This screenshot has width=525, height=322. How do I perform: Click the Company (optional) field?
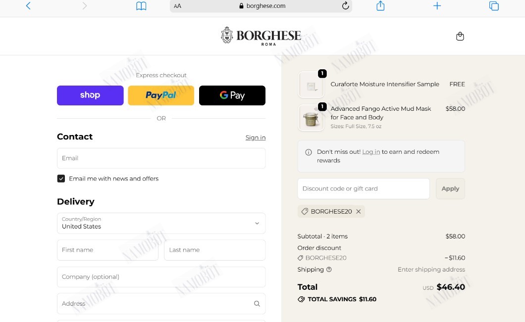[161, 277]
